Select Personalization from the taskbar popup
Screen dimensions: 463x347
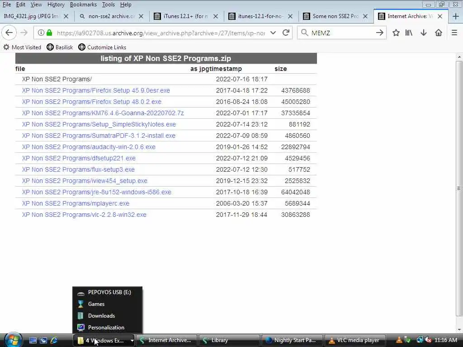point(108,328)
